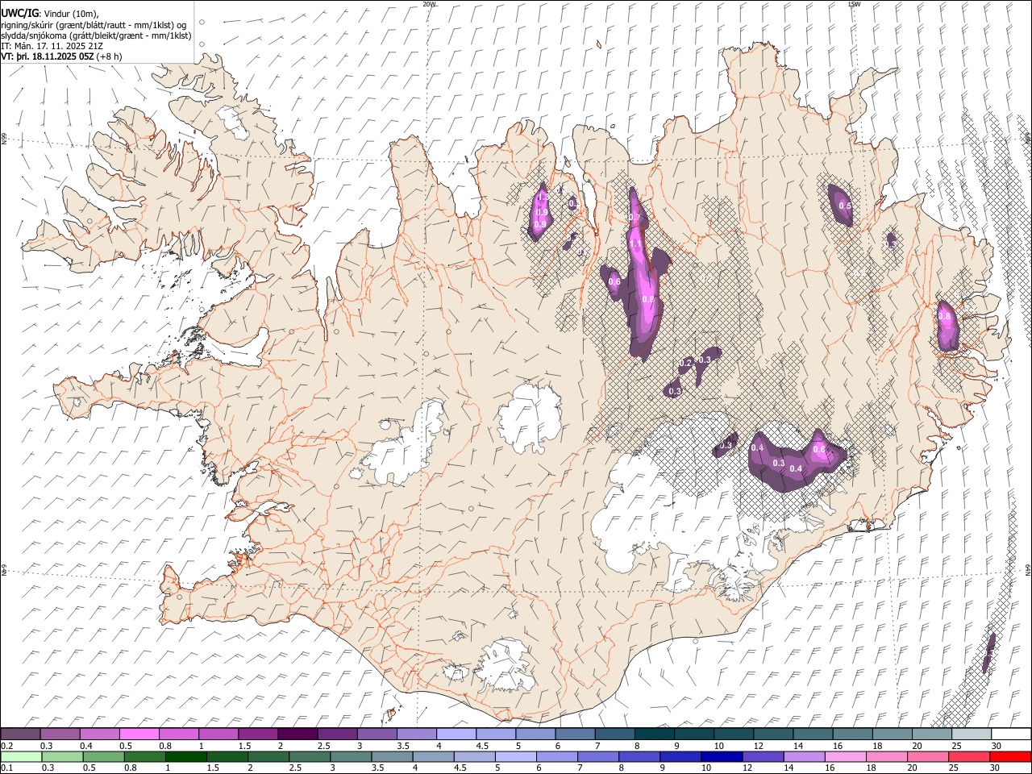Screen dimensions: 1032x774
Task: Click the "0.7" snowfall value on the map
Action: tap(634, 218)
